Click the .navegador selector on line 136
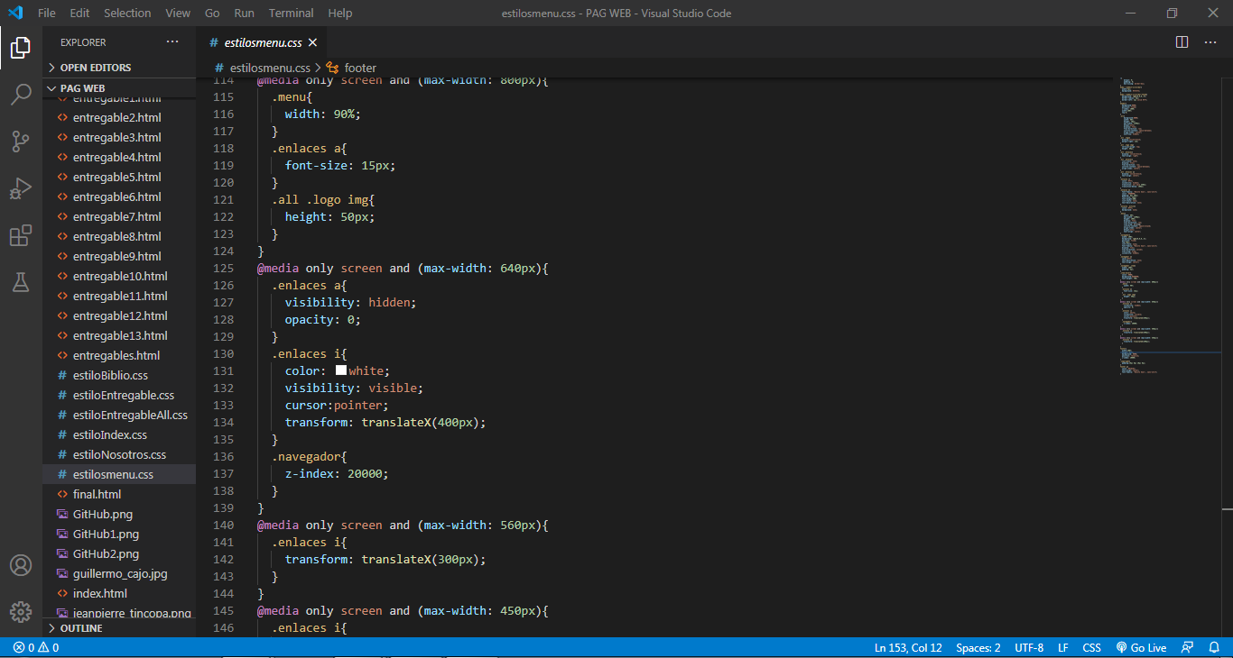 (306, 456)
